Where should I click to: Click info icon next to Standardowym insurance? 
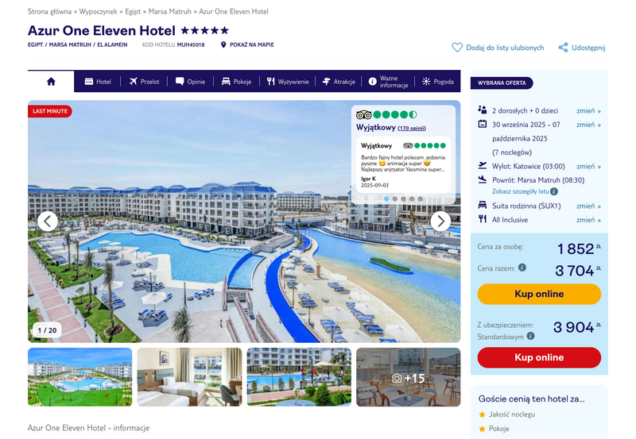click(x=530, y=336)
